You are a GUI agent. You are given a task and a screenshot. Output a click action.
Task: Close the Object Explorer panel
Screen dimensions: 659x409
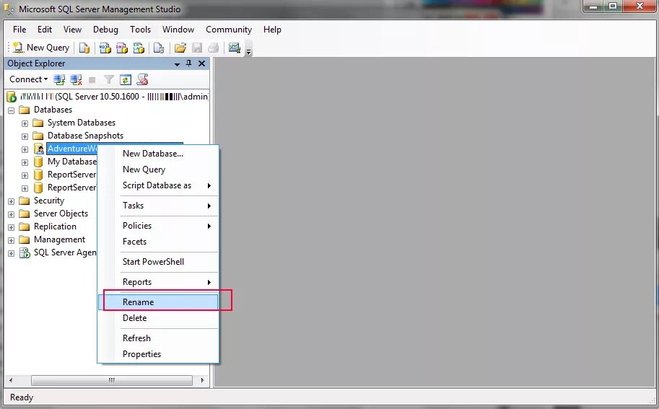201,63
